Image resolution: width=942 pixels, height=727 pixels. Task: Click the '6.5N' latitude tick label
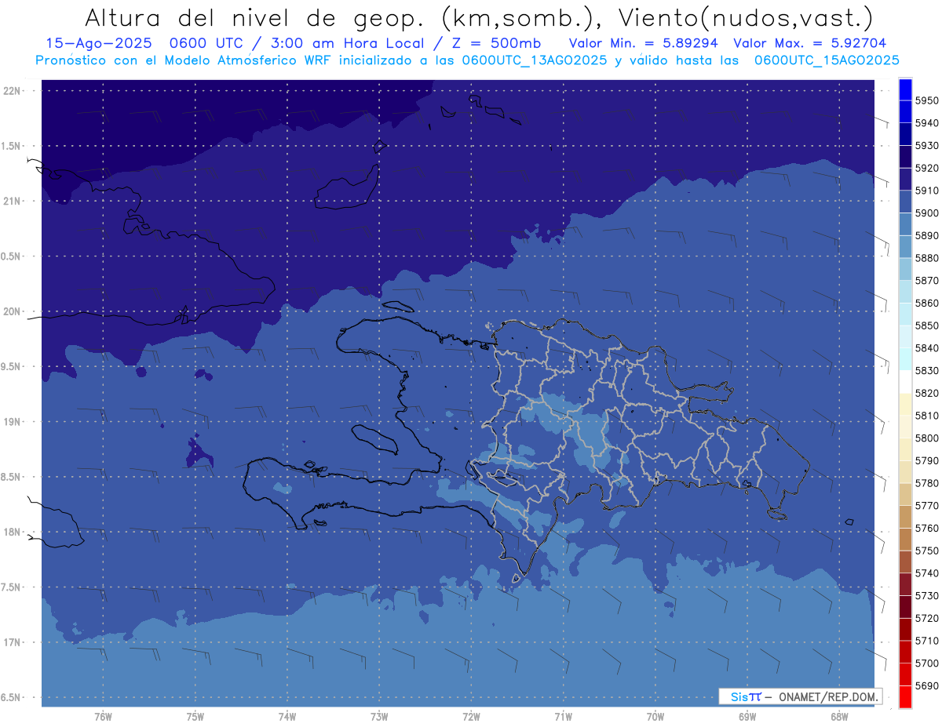[11, 697]
